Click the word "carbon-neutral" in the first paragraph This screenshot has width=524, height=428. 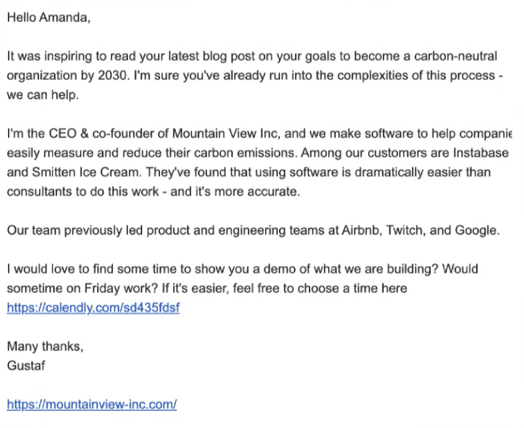pyautogui.click(x=456, y=57)
